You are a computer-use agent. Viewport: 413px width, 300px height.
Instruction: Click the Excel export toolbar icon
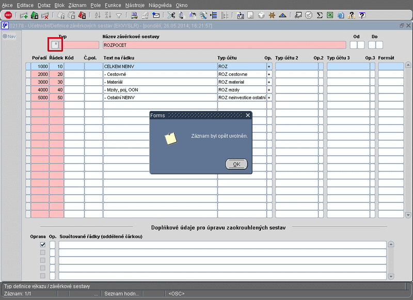tap(329, 15)
